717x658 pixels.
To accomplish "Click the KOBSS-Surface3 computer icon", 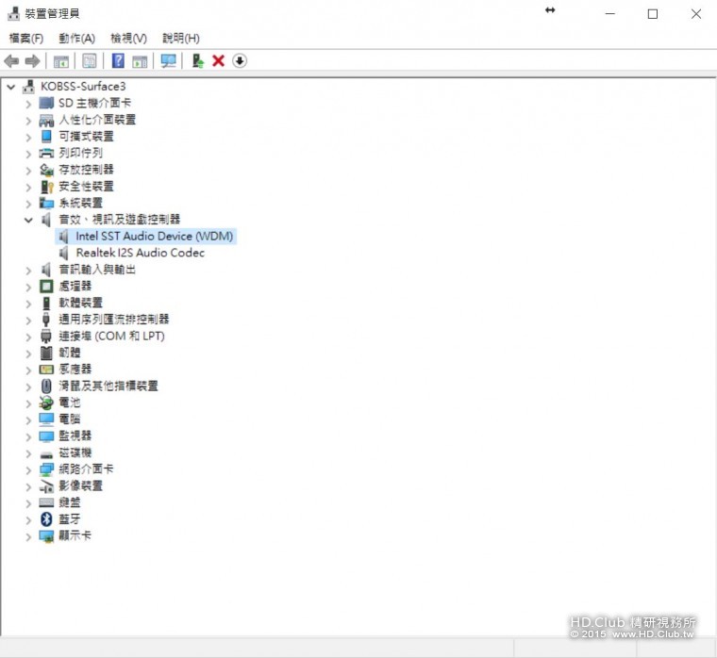I will coord(29,87).
